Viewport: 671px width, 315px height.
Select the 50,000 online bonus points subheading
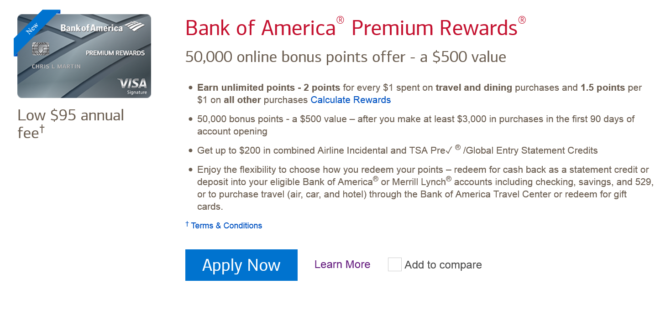point(346,57)
